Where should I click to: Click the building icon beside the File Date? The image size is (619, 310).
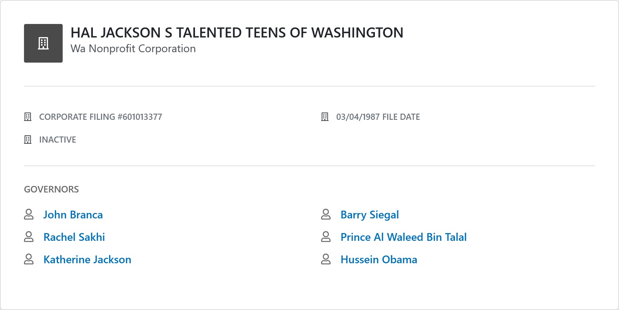[x=325, y=117]
